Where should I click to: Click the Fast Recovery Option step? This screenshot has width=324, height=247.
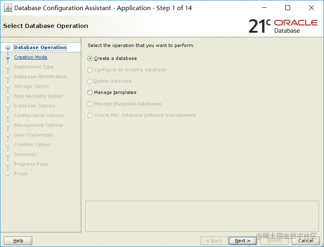(x=38, y=96)
